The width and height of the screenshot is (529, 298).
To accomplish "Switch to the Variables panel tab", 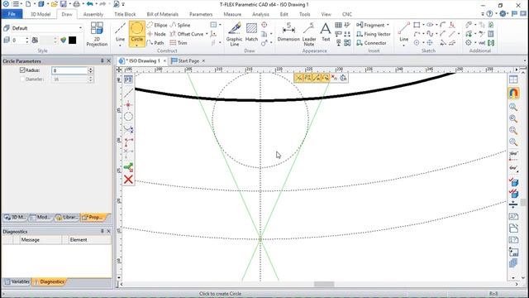I will point(17,281).
